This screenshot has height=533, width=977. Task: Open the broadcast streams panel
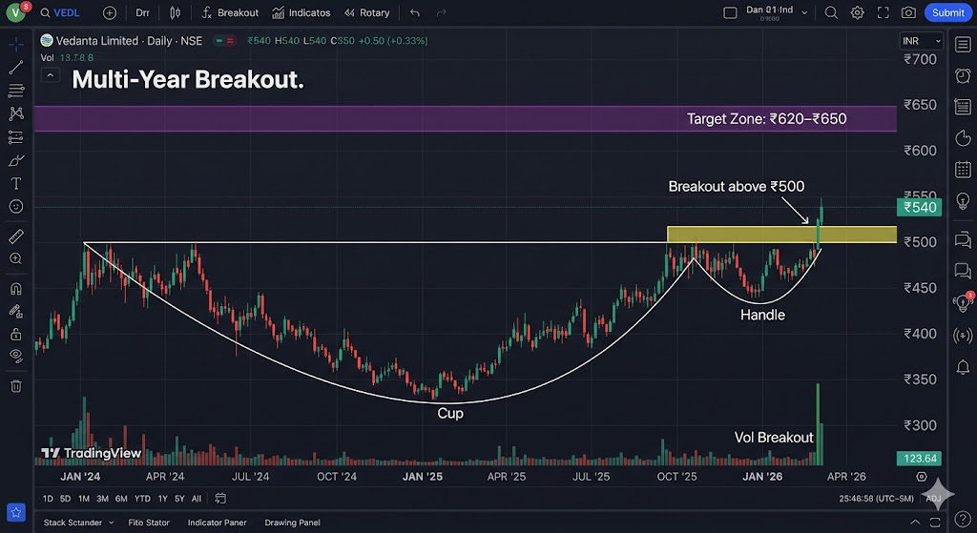click(963, 336)
